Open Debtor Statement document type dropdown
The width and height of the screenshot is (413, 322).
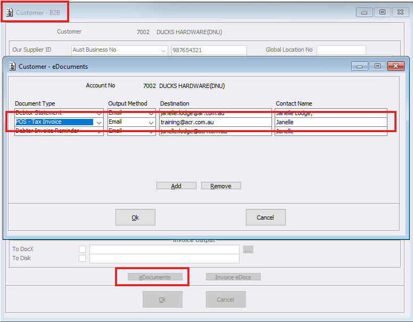pos(99,113)
